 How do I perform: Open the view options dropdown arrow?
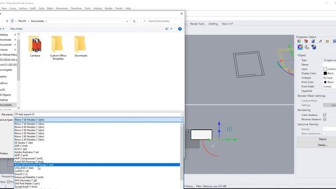(171, 29)
